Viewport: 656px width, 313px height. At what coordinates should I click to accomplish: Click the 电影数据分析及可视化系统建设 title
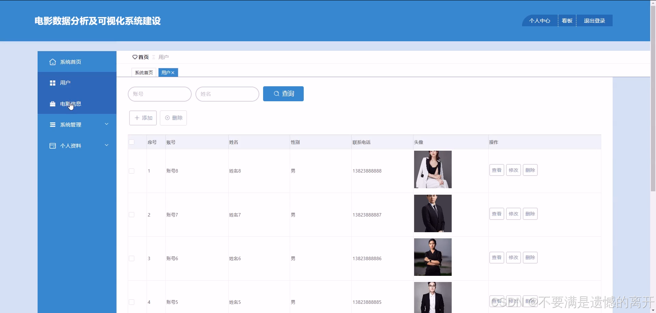click(98, 21)
